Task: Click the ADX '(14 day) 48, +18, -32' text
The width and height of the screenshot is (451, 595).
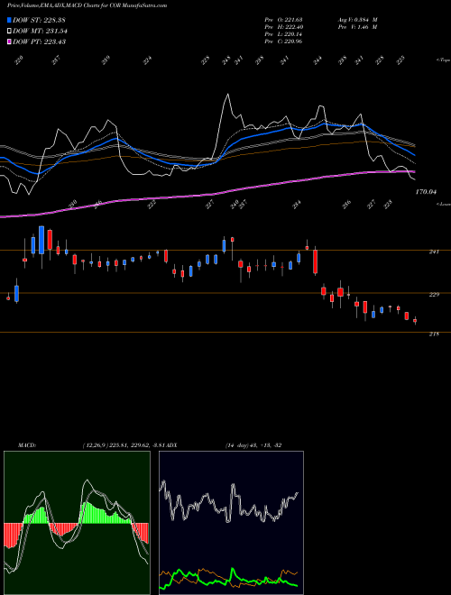Action: (253, 445)
